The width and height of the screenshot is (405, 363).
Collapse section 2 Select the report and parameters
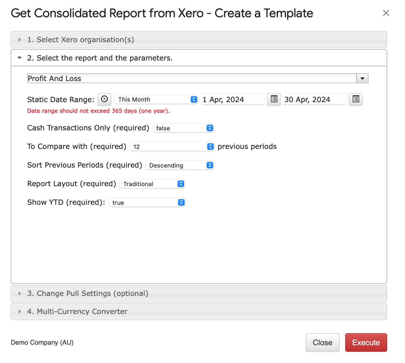tap(199, 58)
